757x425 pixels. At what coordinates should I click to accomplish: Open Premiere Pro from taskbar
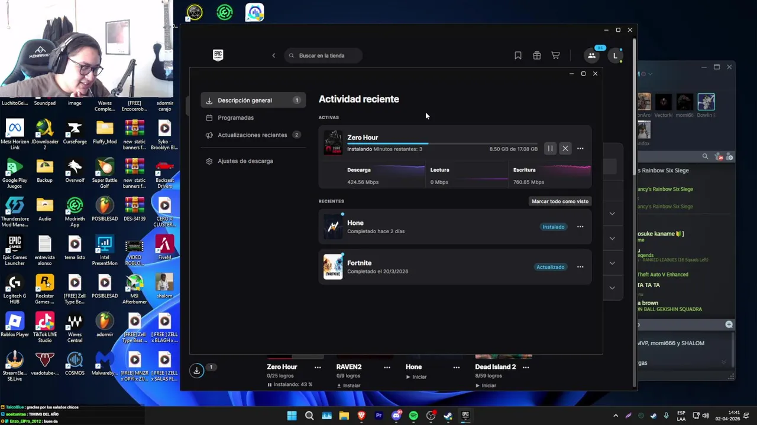378,416
